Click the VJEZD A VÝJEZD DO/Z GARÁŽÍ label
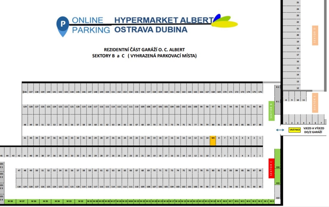The height and width of the screenshot is (207, 329). point(314,130)
